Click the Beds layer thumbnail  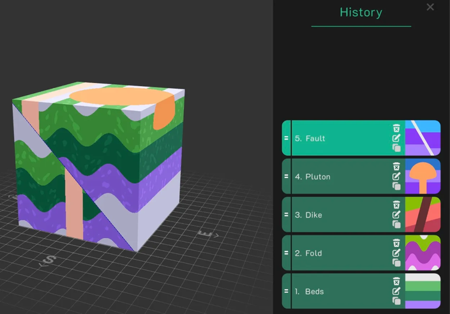pos(423,291)
